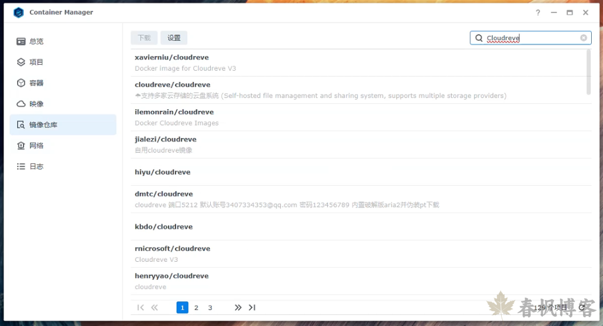Open the 网络 network section

pyautogui.click(x=63, y=146)
